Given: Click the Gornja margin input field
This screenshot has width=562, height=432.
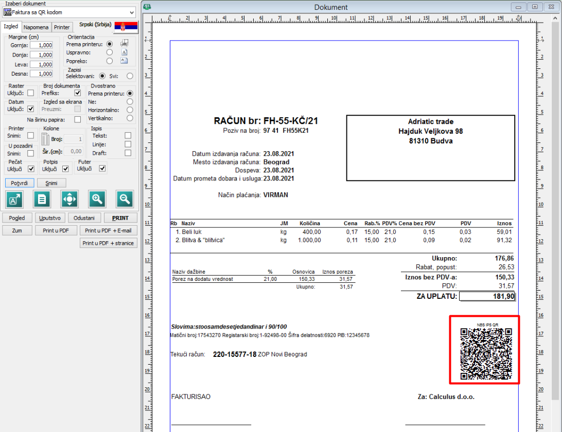Looking at the screenshot, I should pyautogui.click(x=41, y=45).
